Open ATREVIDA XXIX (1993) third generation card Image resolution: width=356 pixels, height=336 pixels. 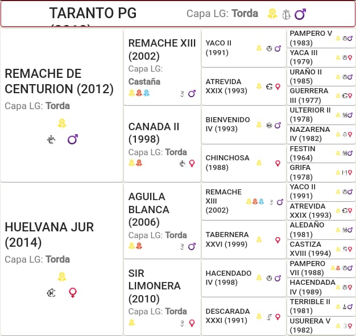(243, 86)
